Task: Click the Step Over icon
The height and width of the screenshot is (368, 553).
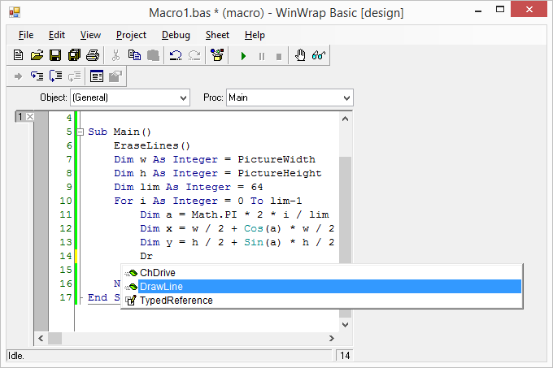Action: pyautogui.click(x=56, y=76)
